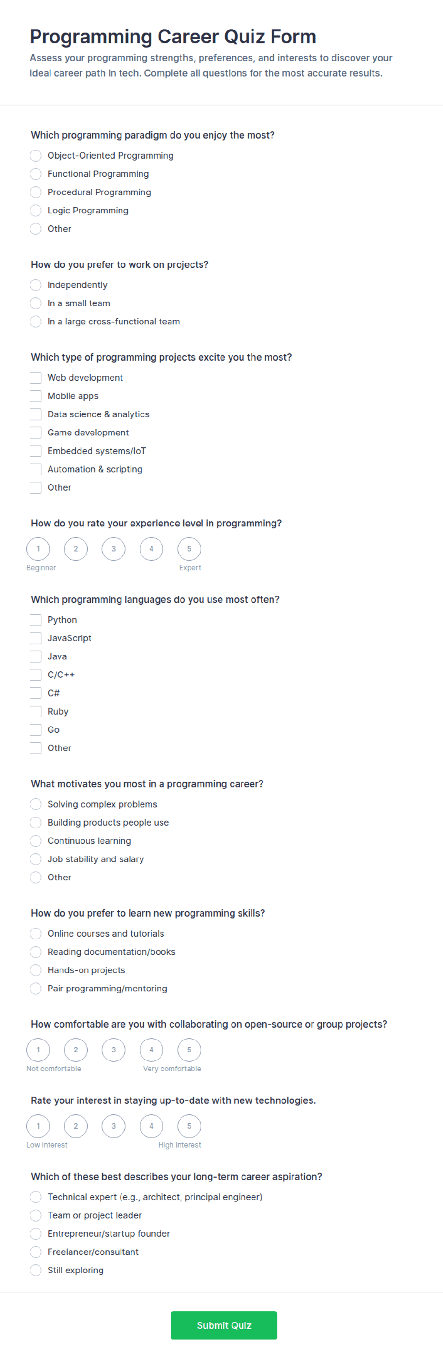This screenshot has width=443, height=1363.
Task: Select Object-Oriented Programming radio option
Action: click(x=35, y=156)
